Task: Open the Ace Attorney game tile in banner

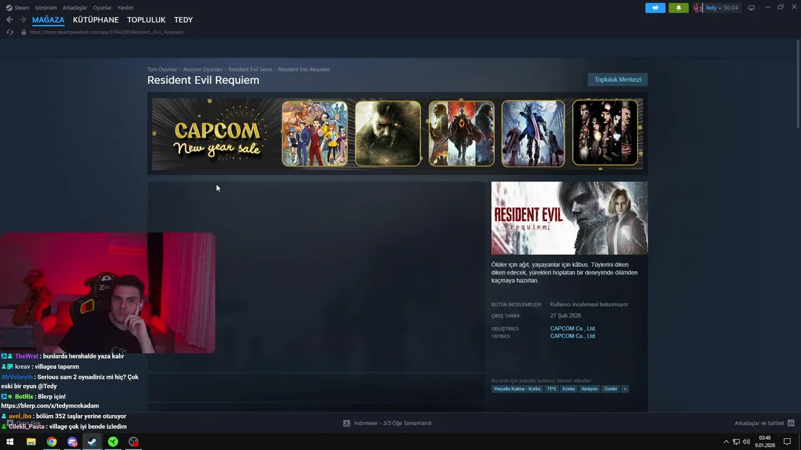Action: (314, 134)
